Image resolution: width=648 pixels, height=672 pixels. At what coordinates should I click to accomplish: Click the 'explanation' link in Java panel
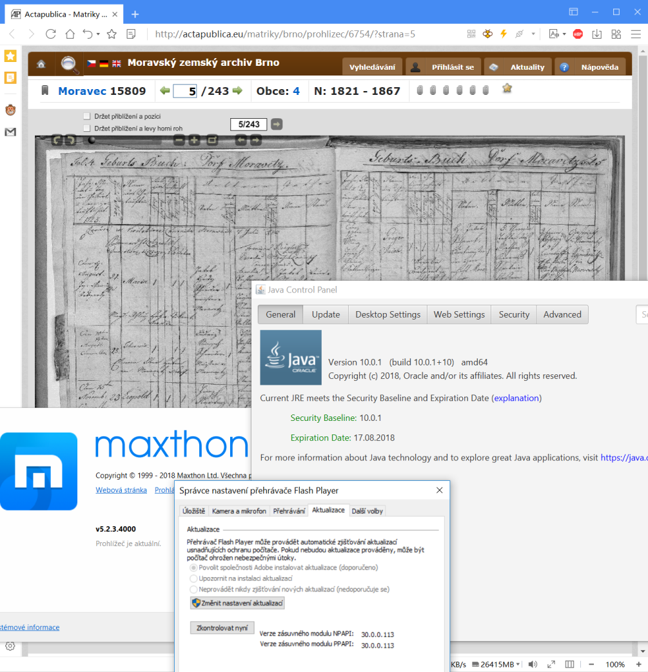pos(516,398)
